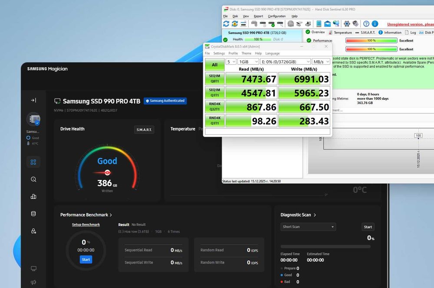Open the dashboard grid icon in Magician sidebar

33,162
